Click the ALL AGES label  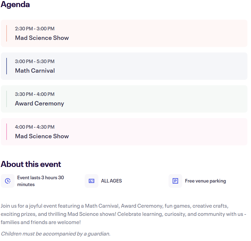tap(112, 181)
